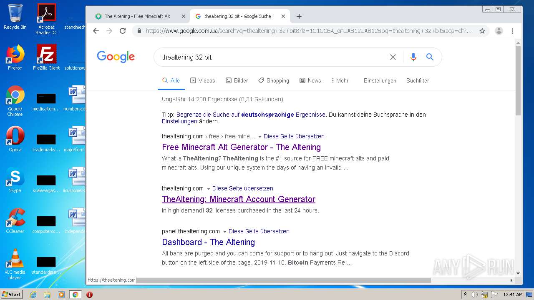534x300 pixels.
Task: Open the media player taskbar icon
Action: [61, 295]
